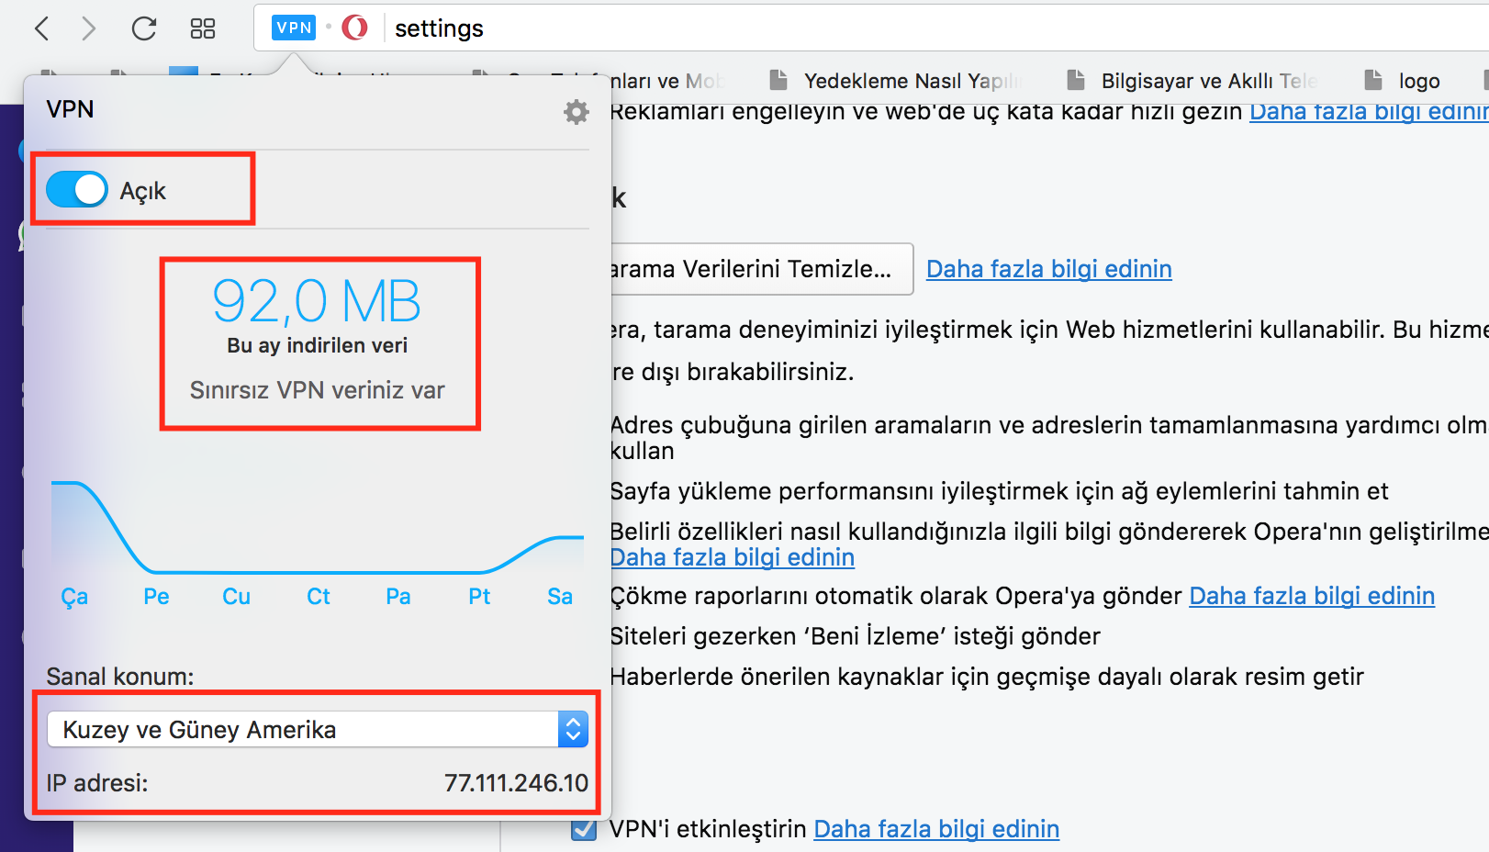The width and height of the screenshot is (1489, 852).
Task: Click Haberlerde önerilen kaynaklar option text
Action: 987,677
